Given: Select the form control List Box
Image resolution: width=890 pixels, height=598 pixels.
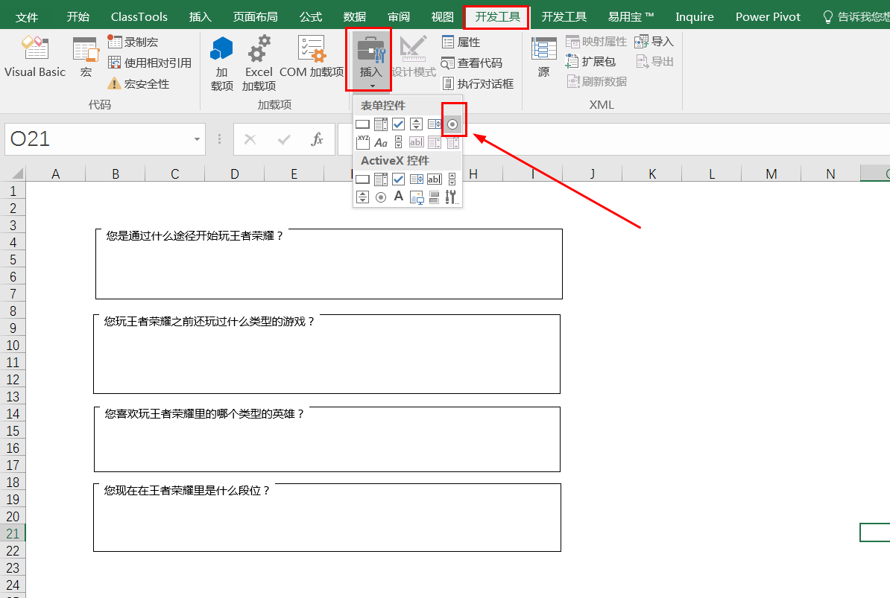Looking at the screenshot, I should 435,124.
